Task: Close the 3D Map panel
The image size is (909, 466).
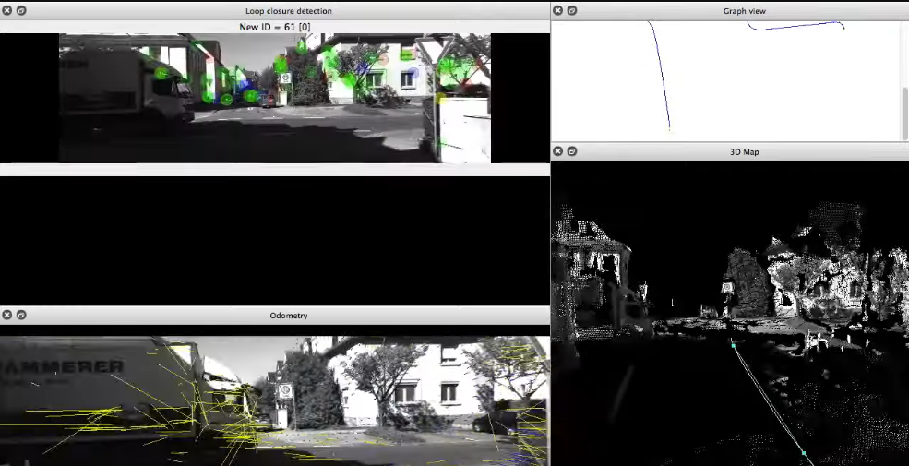Action: [x=558, y=151]
